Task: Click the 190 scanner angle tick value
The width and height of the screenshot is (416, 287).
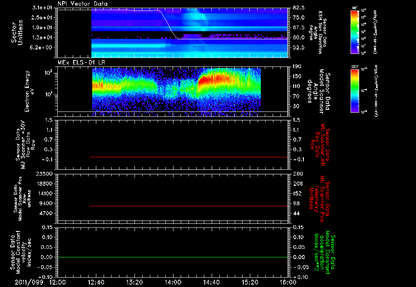Action: tap(298, 66)
